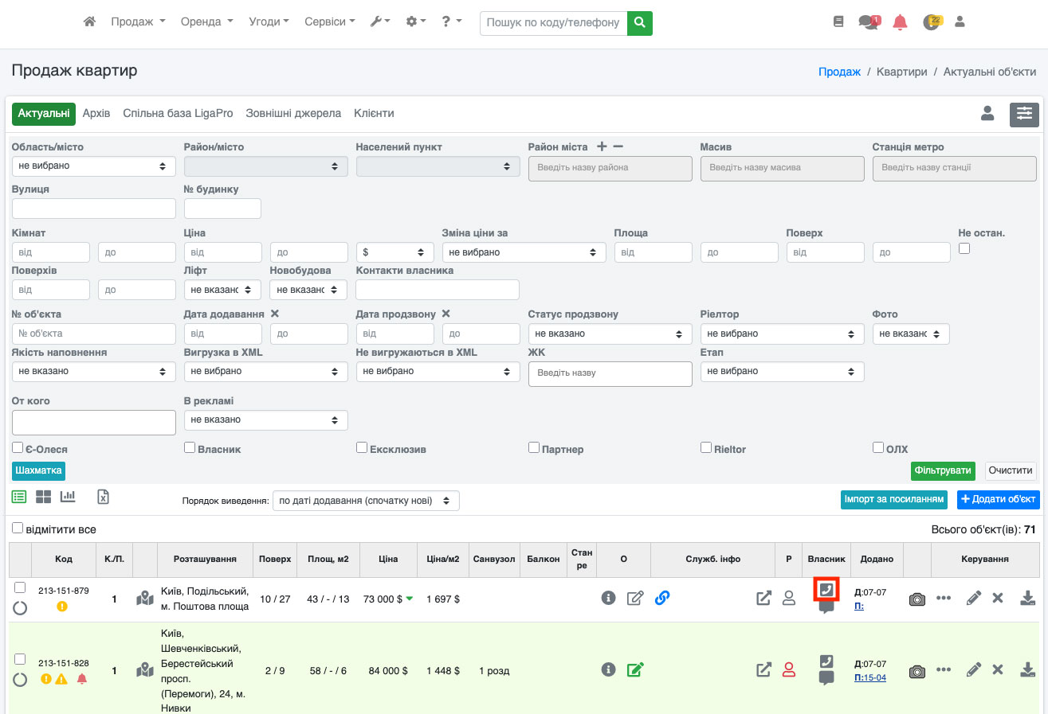Open chat messages icon with badge
Viewport: 1048px width, 714px height.
[x=868, y=22]
